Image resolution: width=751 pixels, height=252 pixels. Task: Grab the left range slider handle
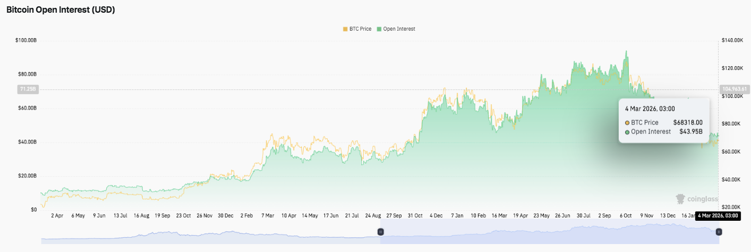[x=380, y=232]
